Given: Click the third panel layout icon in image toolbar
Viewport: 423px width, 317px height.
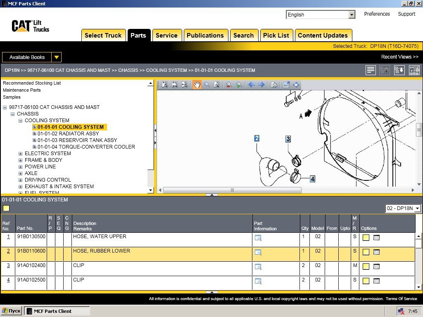Looking at the screenshot, I should (185, 85).
